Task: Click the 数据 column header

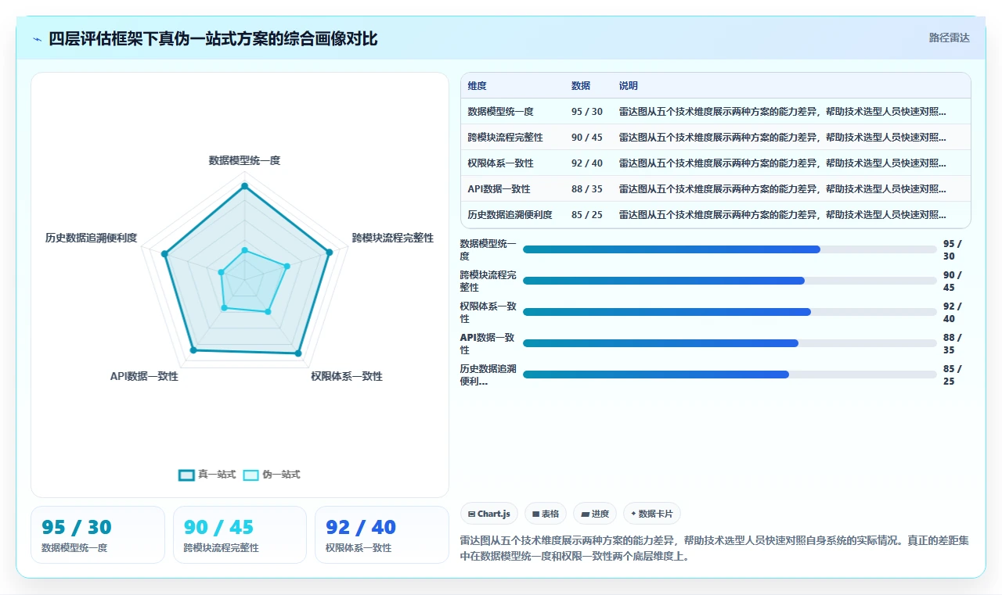Action: point(581,85)
